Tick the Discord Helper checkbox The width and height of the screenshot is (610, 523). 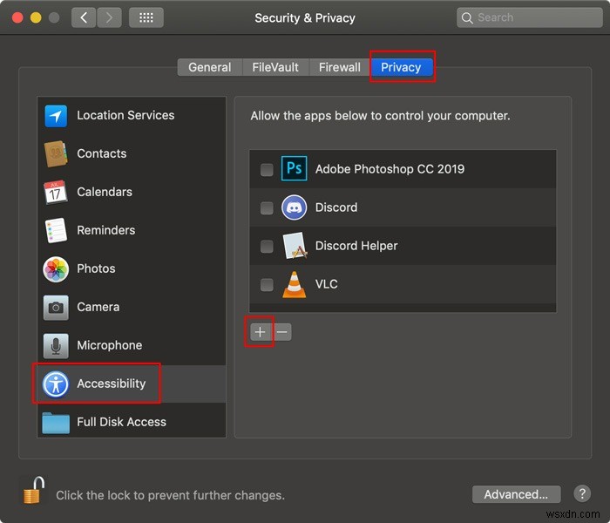pyautogui.click(x=267, y=247)
